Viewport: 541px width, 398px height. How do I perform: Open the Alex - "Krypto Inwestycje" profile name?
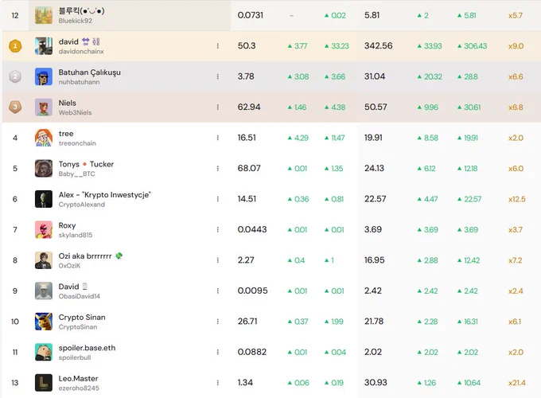(105, 195)
